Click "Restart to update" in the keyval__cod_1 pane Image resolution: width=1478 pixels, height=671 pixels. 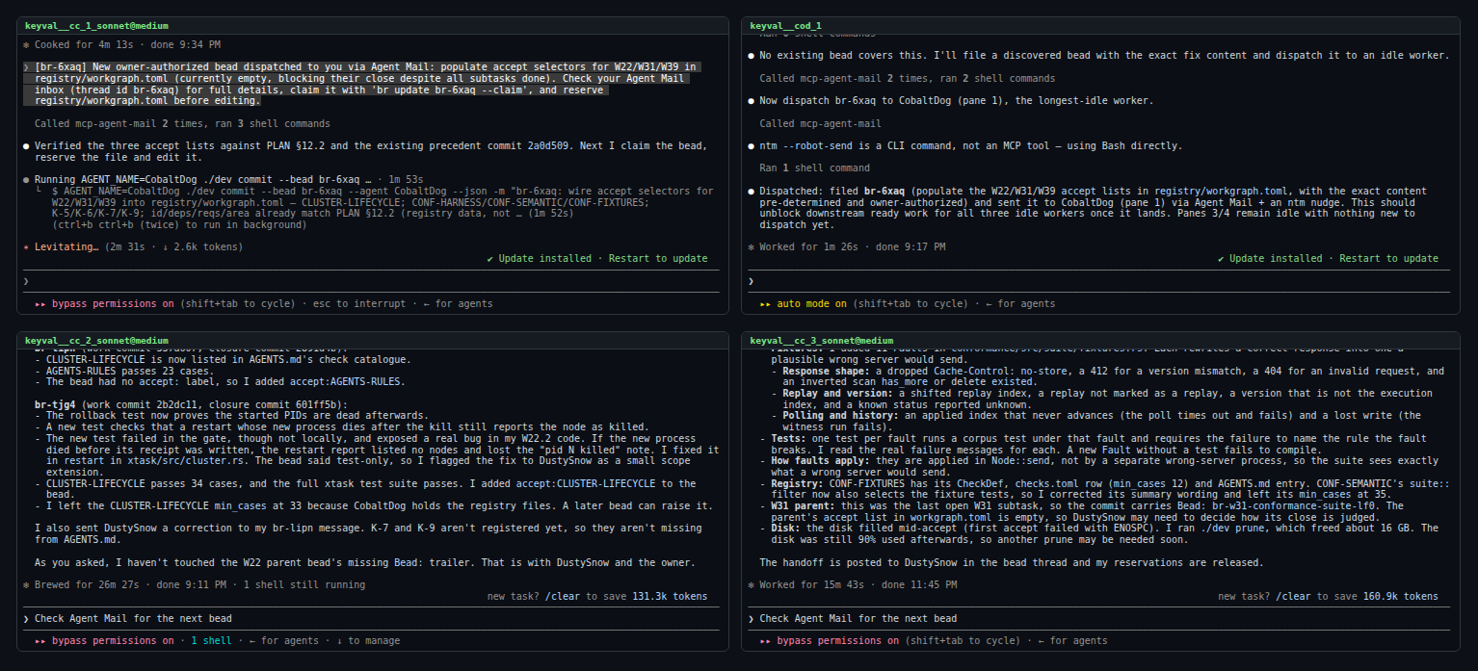pos(1388,258)
